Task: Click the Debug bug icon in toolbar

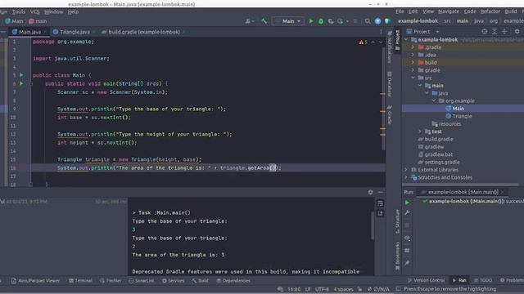Action: click(321, 21)
